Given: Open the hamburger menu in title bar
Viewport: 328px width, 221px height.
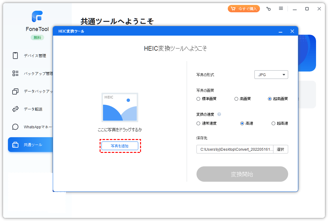Looking at the screenshot, I should (x=281, y=9).
